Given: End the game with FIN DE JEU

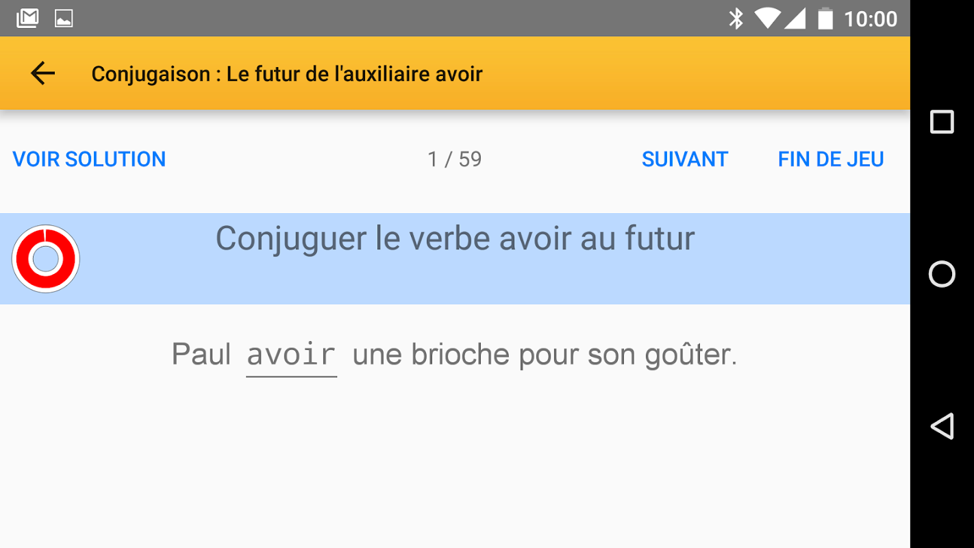Looking at the screenshot, I should pos(830,159).
